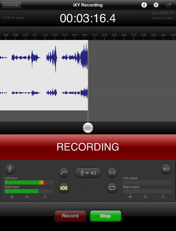The image size is (176, 231).
Task: Grab the round playhead scrubber handle
Action: pyautogui.click(x=88, y=128)
